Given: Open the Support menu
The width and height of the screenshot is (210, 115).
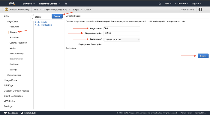Looking at the screenshot, I should (196, 4).
